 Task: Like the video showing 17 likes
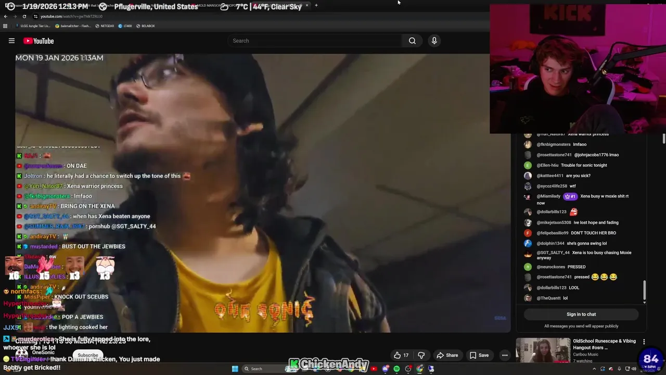click(x=401, y=355)
